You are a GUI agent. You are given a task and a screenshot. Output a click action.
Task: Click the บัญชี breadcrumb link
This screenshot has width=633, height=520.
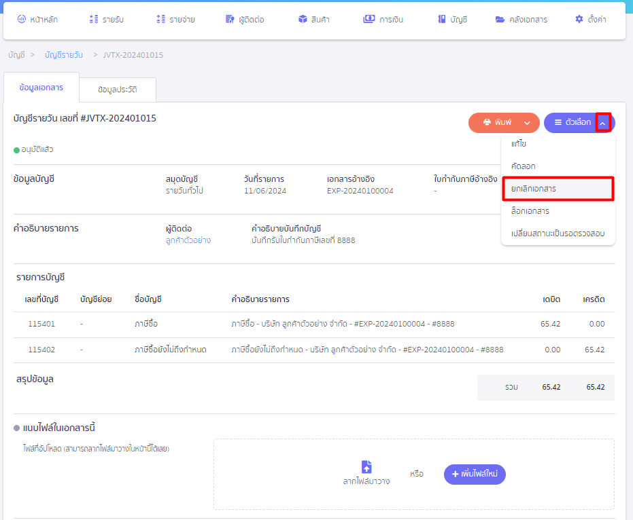click(x=16, y=55)
